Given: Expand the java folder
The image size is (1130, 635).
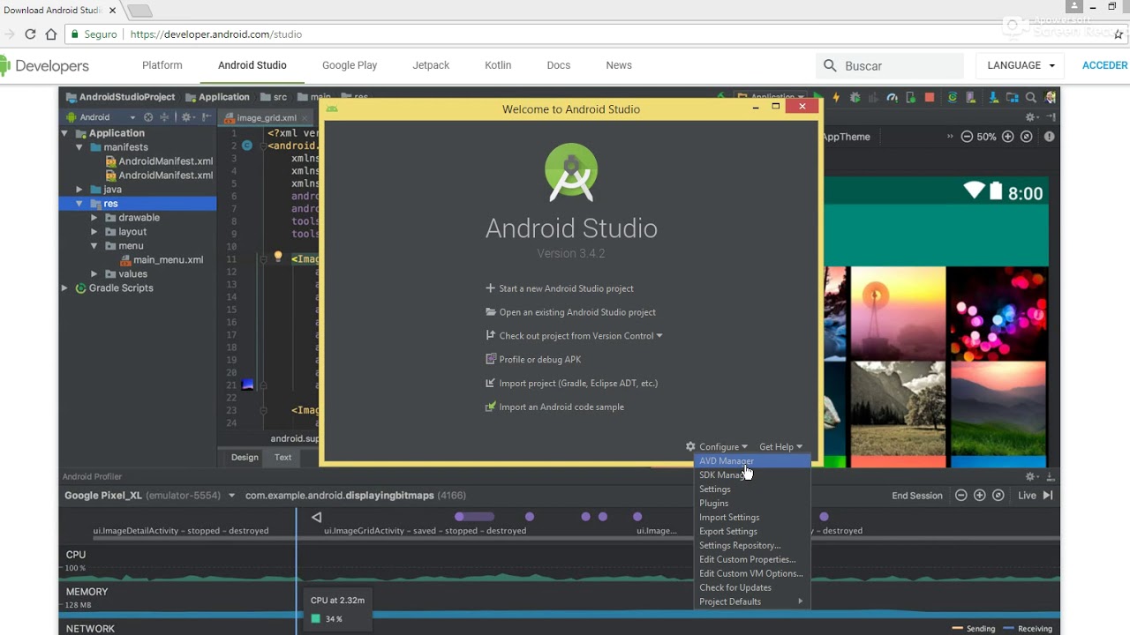Looking at the screenshot, I should coord(79,190).
